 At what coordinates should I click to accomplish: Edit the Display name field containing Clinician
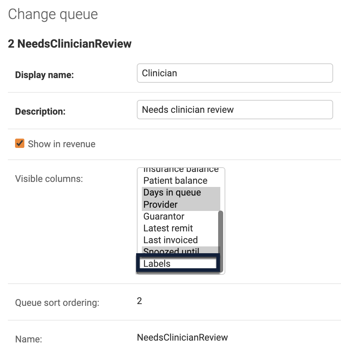click(x=235, y=73)
